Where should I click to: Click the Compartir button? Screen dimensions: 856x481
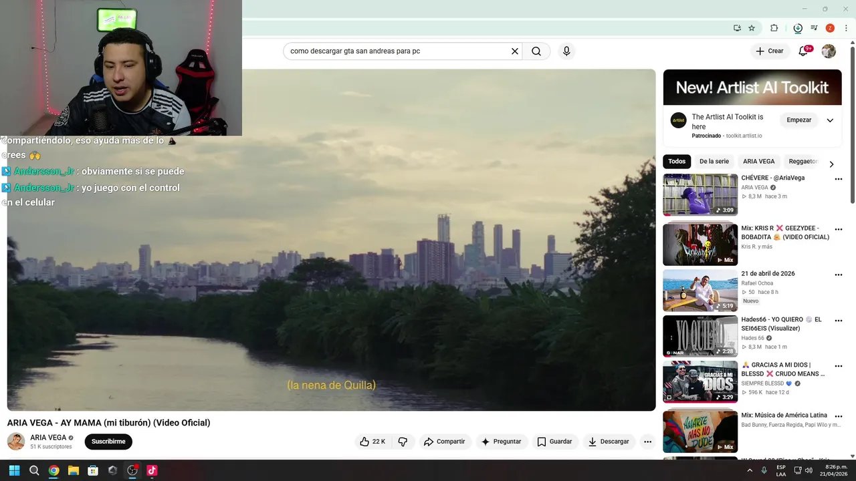click(x=444, y=442)
